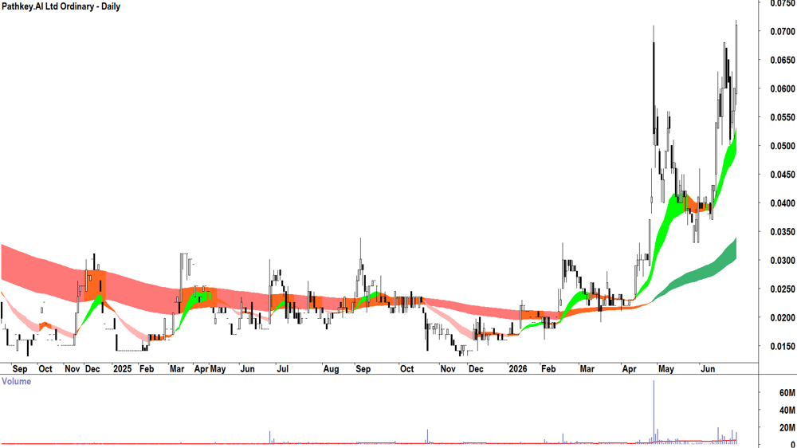This screenshot has height=448, width=797.
Task: Click the 0.0150 price axis label
Action: pos(783,346)
